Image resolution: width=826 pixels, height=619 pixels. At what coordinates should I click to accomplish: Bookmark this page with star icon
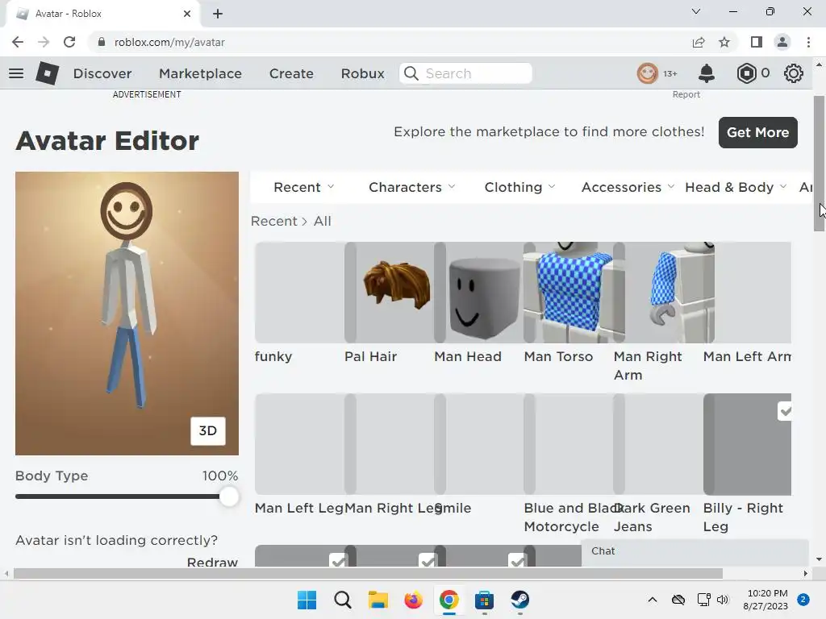point(724,42)
